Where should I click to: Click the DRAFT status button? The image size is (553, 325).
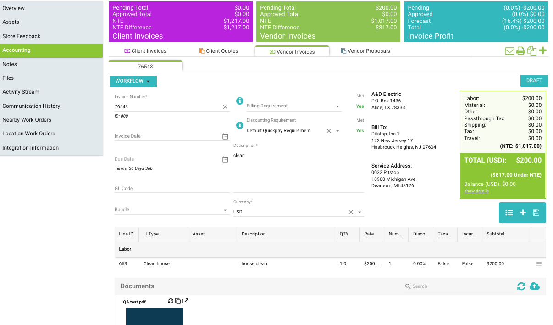[534, 80]
